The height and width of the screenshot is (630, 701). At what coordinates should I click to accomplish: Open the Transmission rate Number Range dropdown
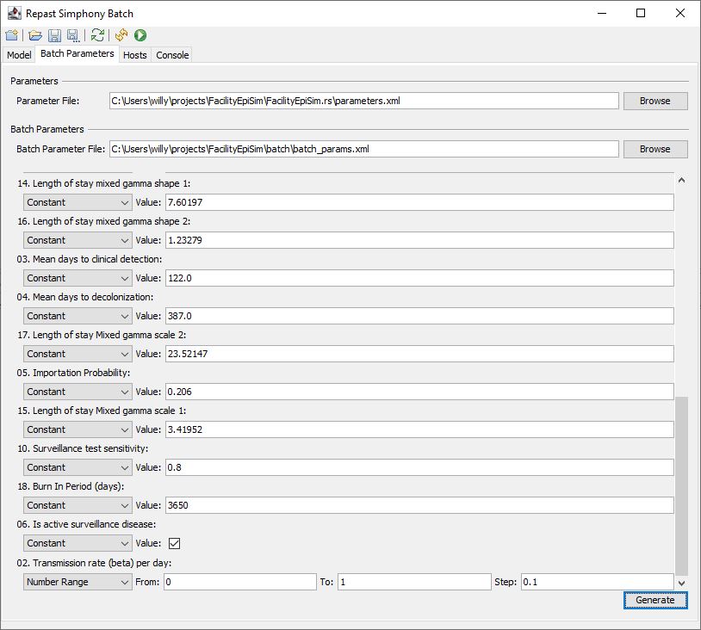(78, 582)
